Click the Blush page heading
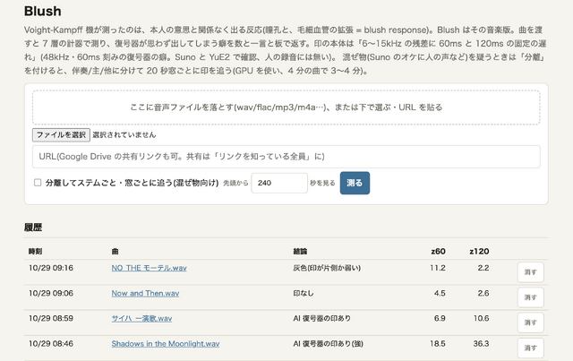 tap(43, 12)
